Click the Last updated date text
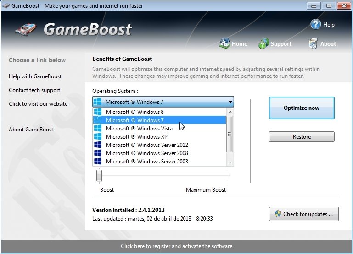This screenshot has width=353, height=254. [152, 219]
